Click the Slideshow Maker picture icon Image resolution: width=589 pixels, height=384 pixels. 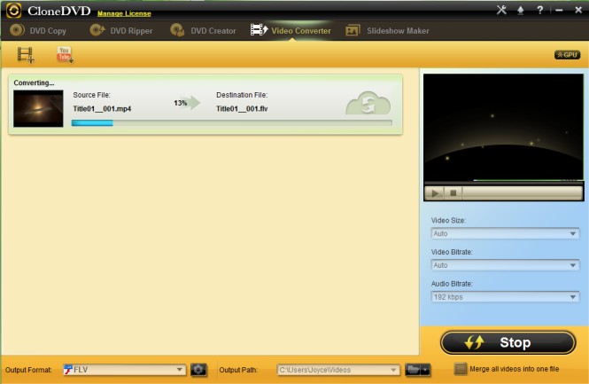coord(353,30)
